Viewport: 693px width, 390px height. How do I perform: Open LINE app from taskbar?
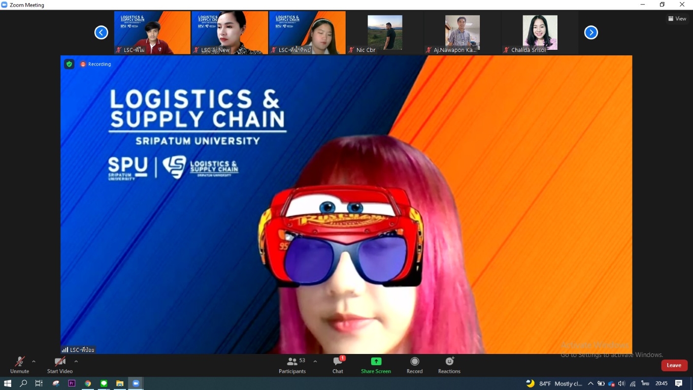(104, 383)
